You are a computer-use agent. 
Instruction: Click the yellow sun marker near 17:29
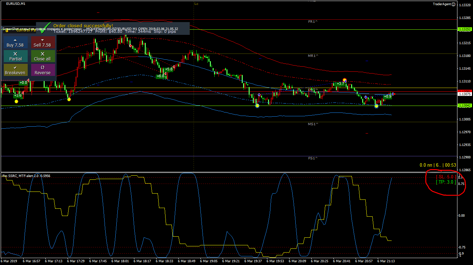tap(69, 99)
